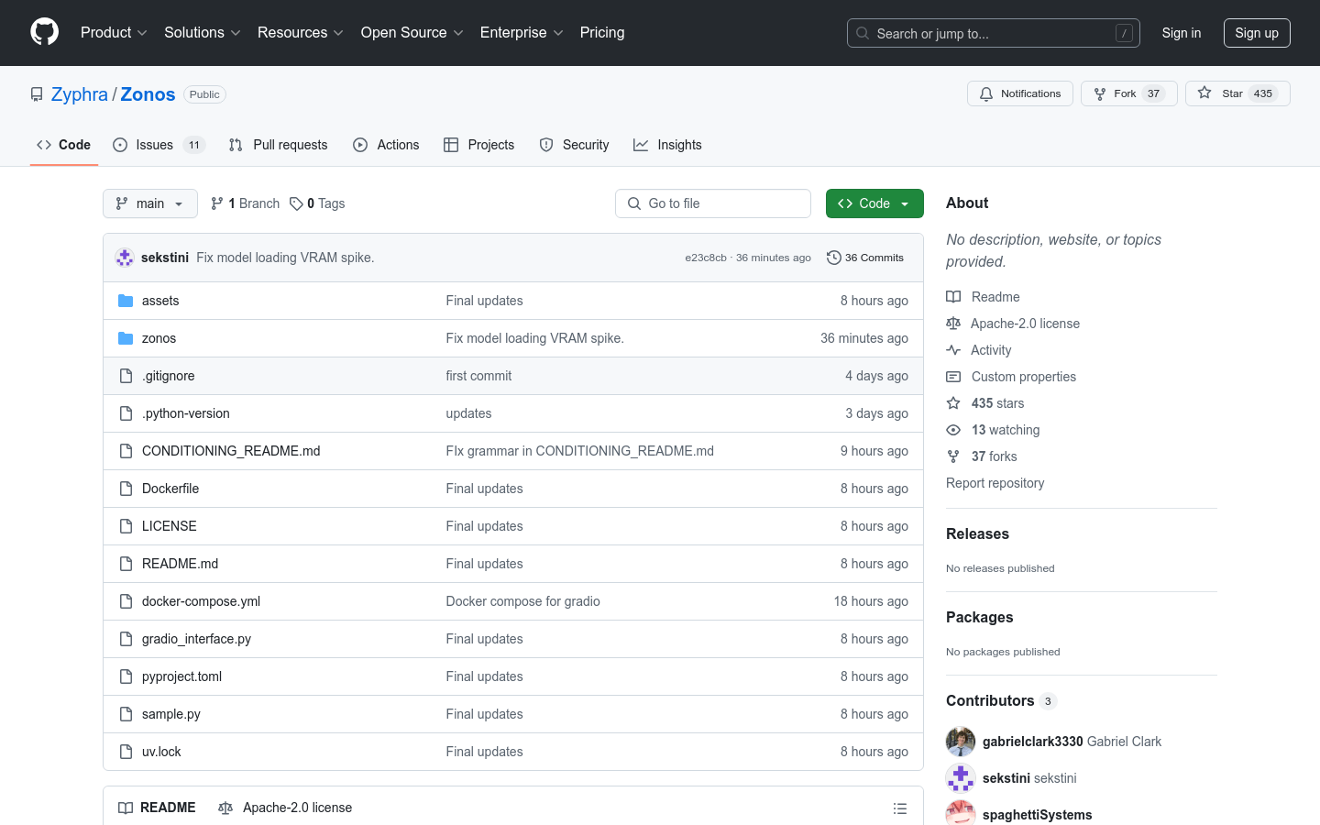Viewport: 1320px width, 825px height.
Task: Click the fork icon beside 37 forks
Action: click(953, 456)
